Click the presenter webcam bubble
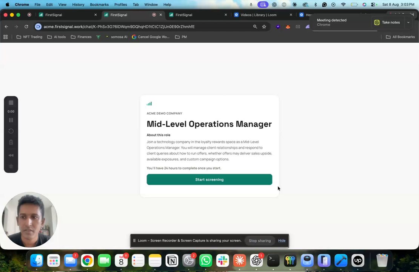The height and width of the screenshot is (272, 419). click(30, 219)
